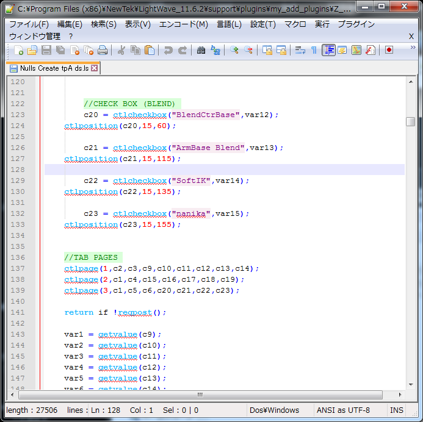The image size is (423, 422).
Task: Undo last edit with Undo arrow
Action: coord(168,50)
